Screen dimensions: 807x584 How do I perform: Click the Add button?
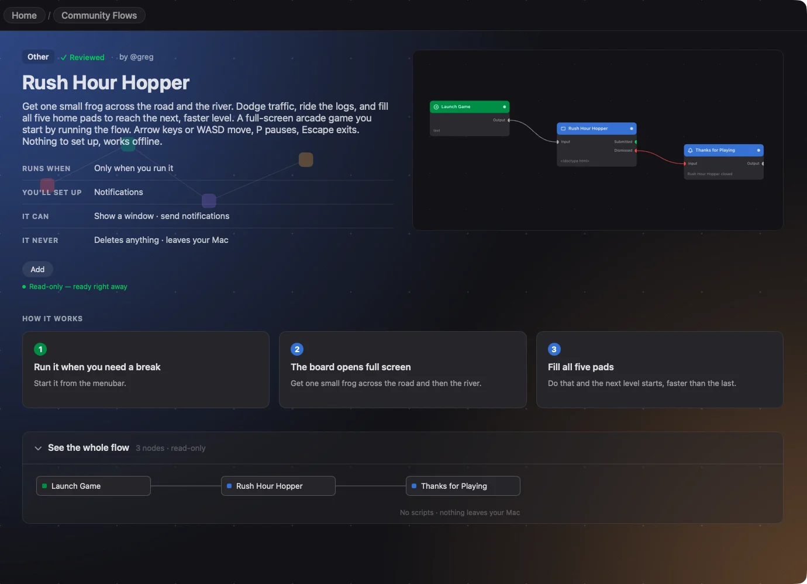[x=37, y=269]
